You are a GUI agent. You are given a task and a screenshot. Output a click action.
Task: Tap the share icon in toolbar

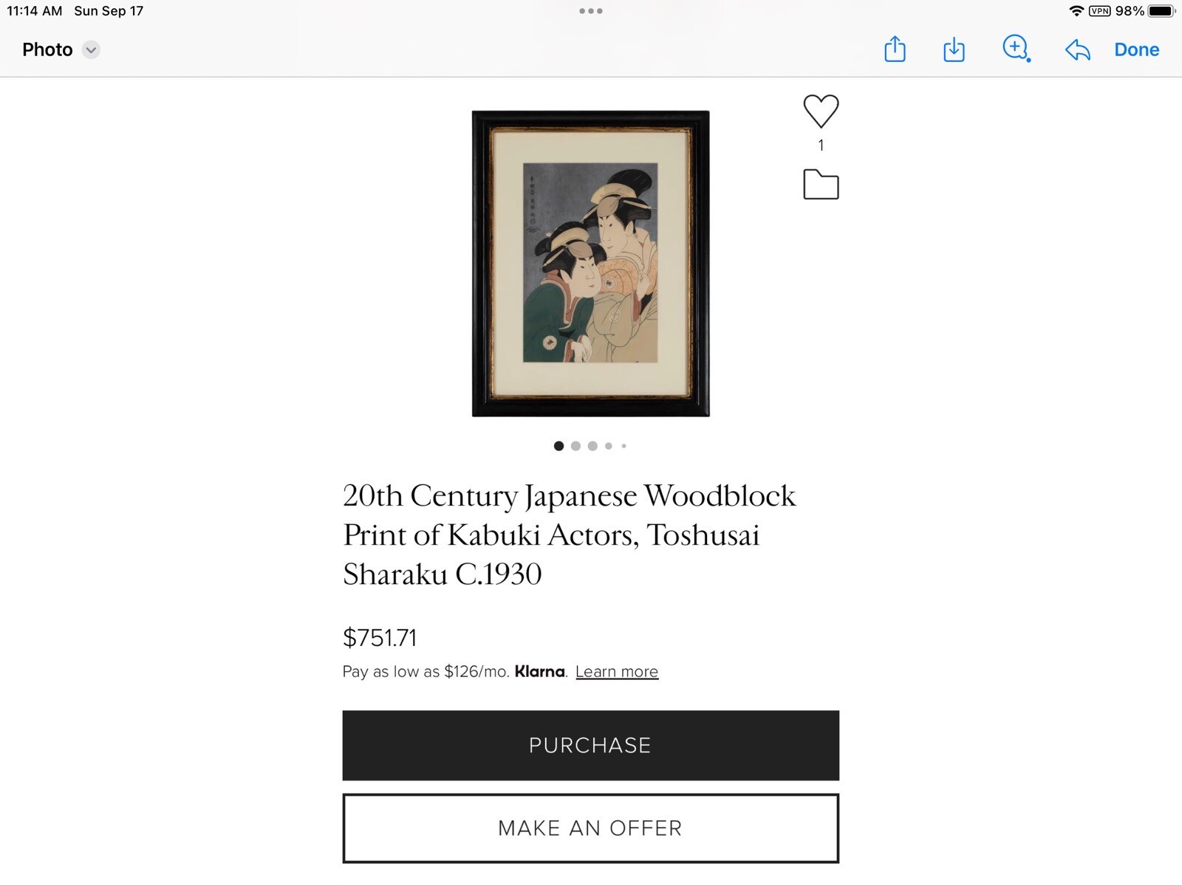(x=895, y=49)
